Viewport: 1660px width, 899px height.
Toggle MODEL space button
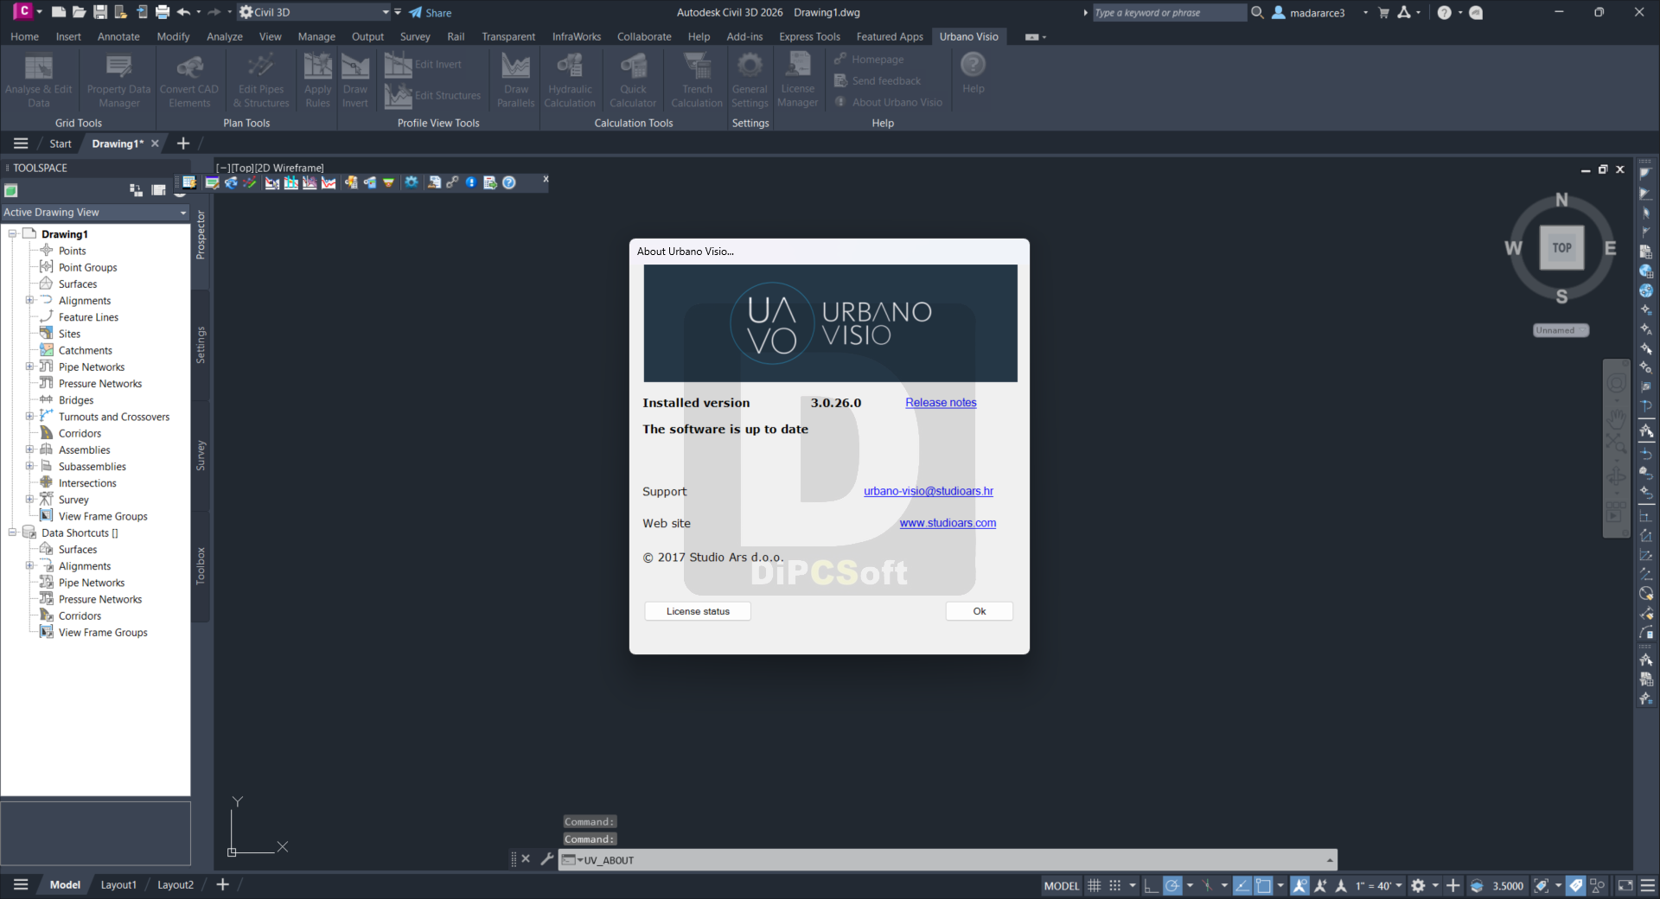point(1061,885)
